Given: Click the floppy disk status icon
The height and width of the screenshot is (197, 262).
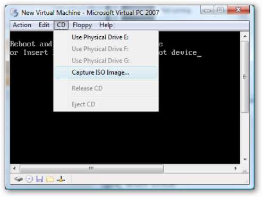Looking at the screenshot, I should pyautogui.click(x=40, y=179).
